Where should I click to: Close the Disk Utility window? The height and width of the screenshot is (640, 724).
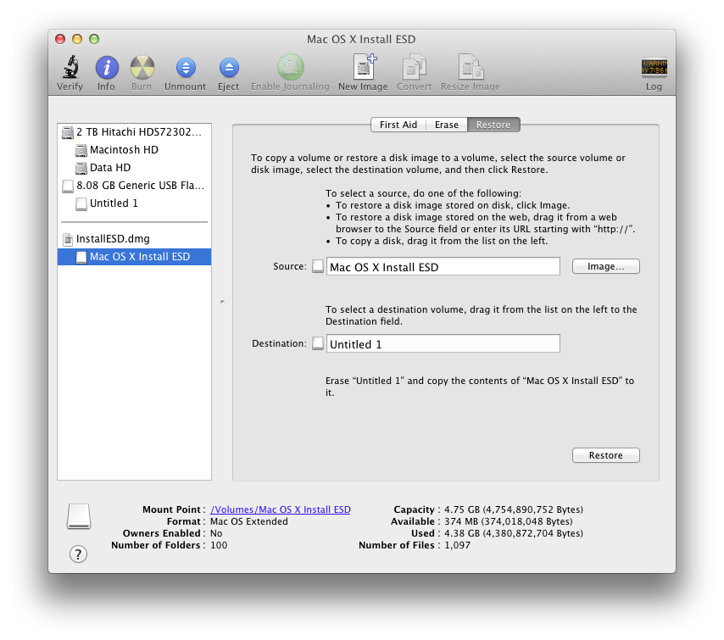point(60,39)
